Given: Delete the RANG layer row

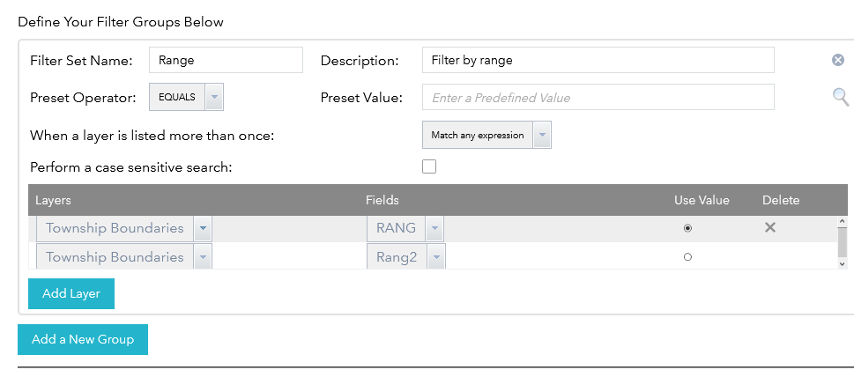Looking at the screenshot, I should 769,227.
